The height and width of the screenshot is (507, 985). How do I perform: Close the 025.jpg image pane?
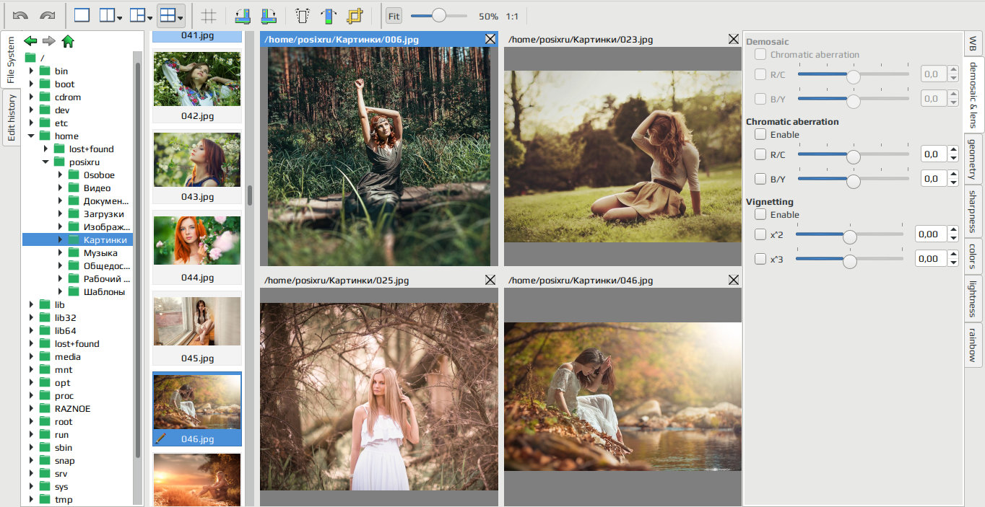click(x=490, y=280)
